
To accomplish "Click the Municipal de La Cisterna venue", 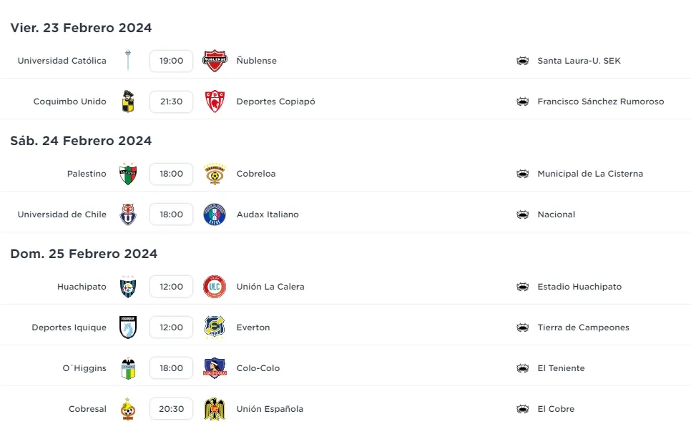I will click(x=590, y=174).
